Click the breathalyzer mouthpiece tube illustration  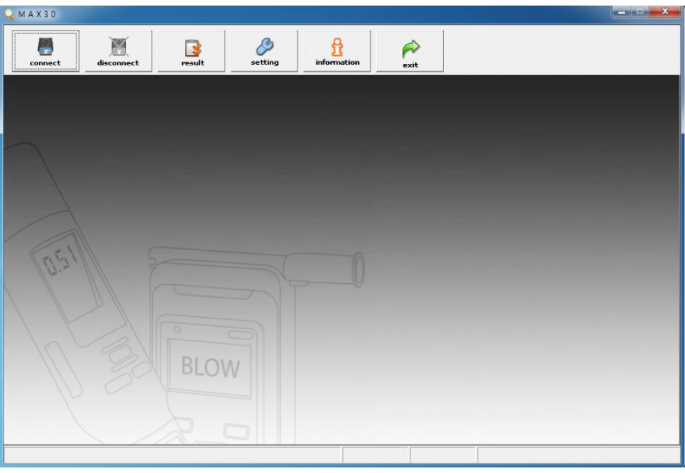[327, 268]
